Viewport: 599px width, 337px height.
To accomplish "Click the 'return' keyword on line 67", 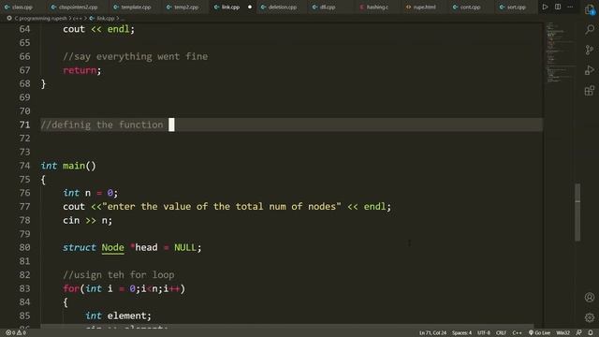I will click(80, 70).
